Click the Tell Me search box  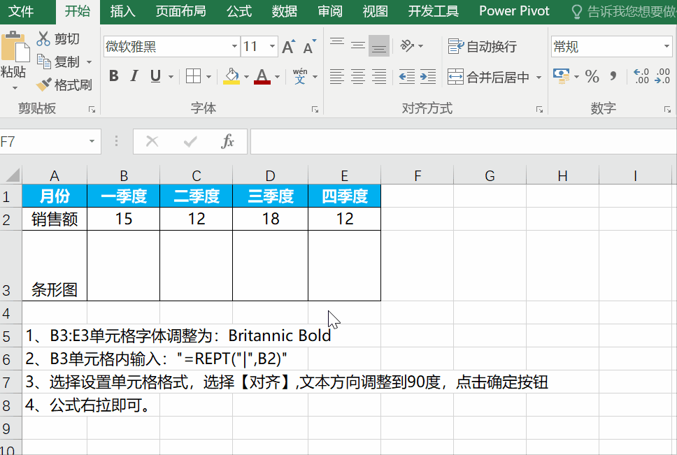pyautogui.click(x=624, y=12)
